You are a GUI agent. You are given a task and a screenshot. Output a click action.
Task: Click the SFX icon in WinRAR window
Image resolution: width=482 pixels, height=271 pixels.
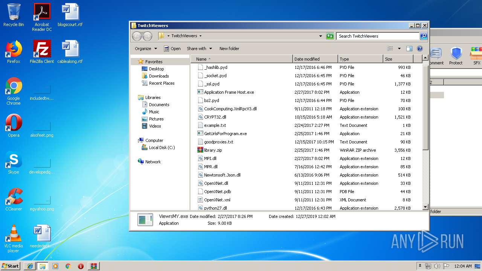pyautogui.click(x=476, y=56)
